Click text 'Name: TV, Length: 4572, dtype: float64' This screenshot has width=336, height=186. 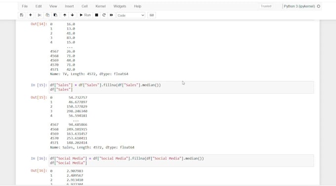pyautogui.click(x=89, y=74)
